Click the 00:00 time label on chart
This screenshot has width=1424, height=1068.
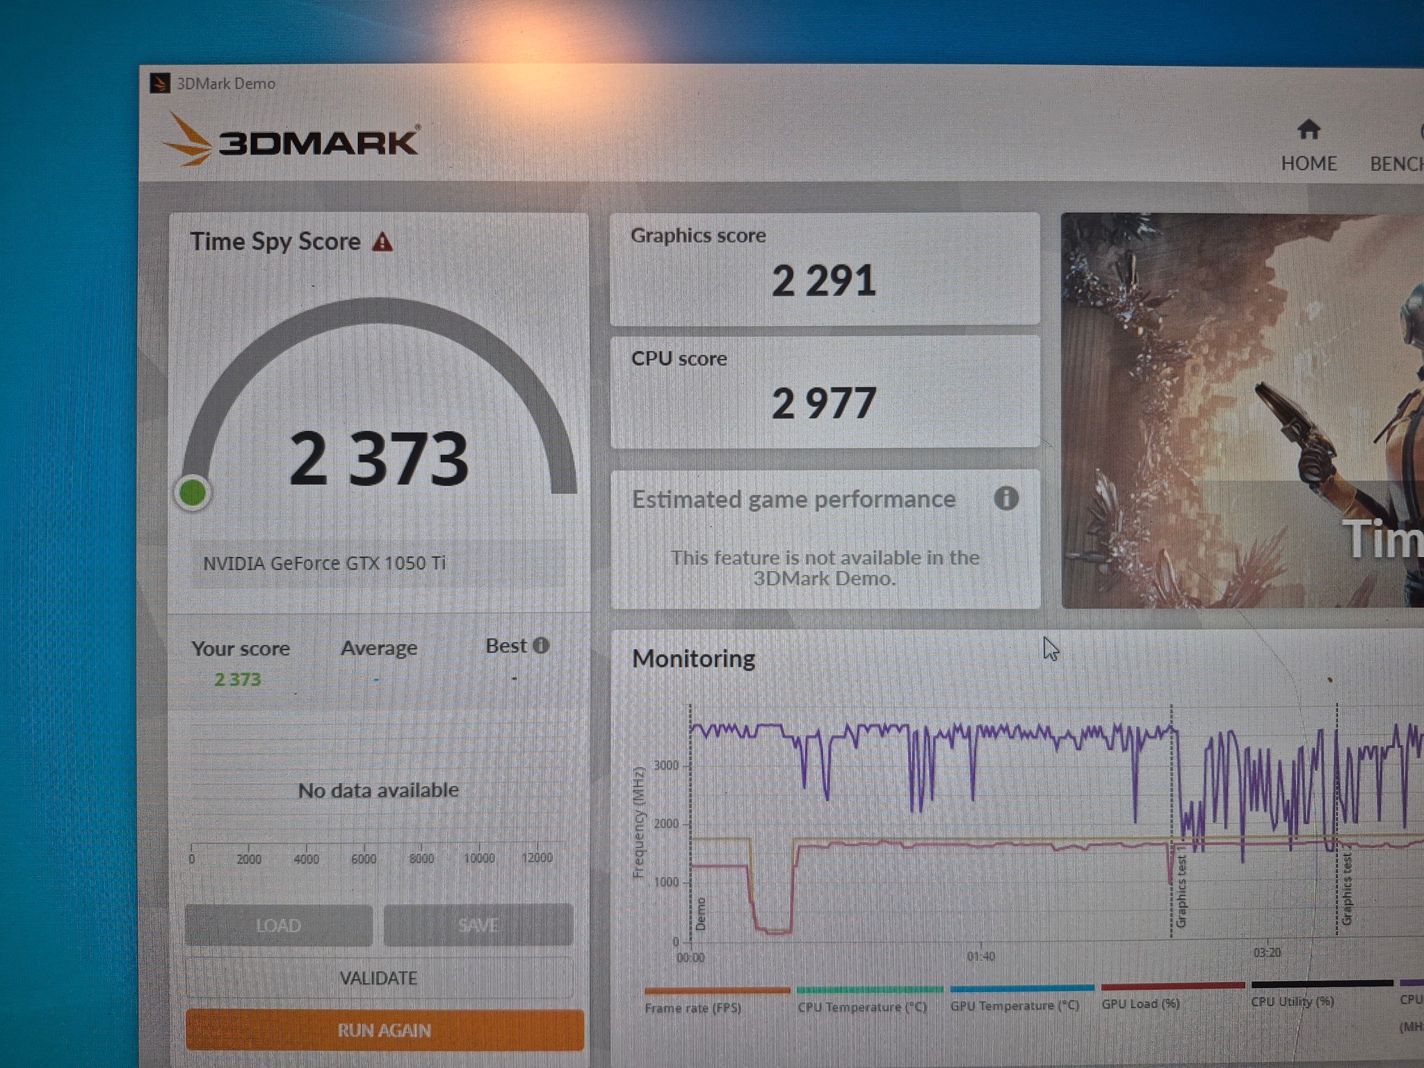coord(690,957)
